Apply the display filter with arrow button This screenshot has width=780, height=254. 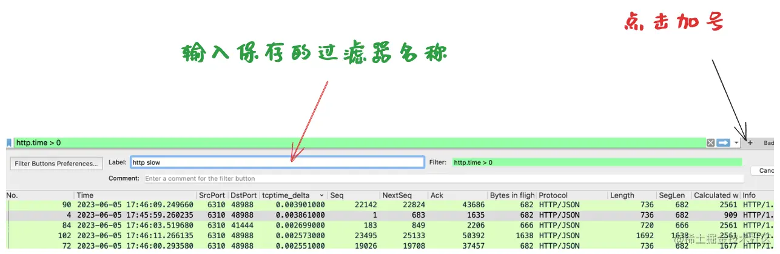723,142
